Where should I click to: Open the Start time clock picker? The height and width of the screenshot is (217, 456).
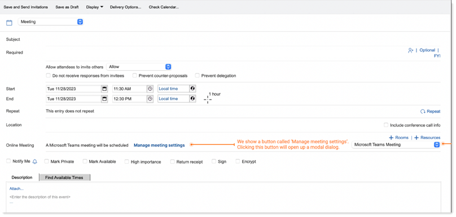(x=150, y=89)
